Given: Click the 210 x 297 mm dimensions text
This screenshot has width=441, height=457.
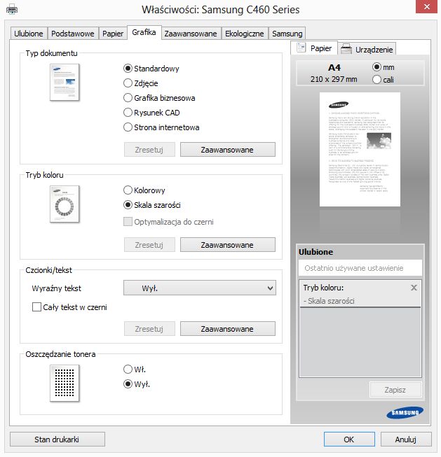Looking at the screenshot, I should (x=334, y=79).
